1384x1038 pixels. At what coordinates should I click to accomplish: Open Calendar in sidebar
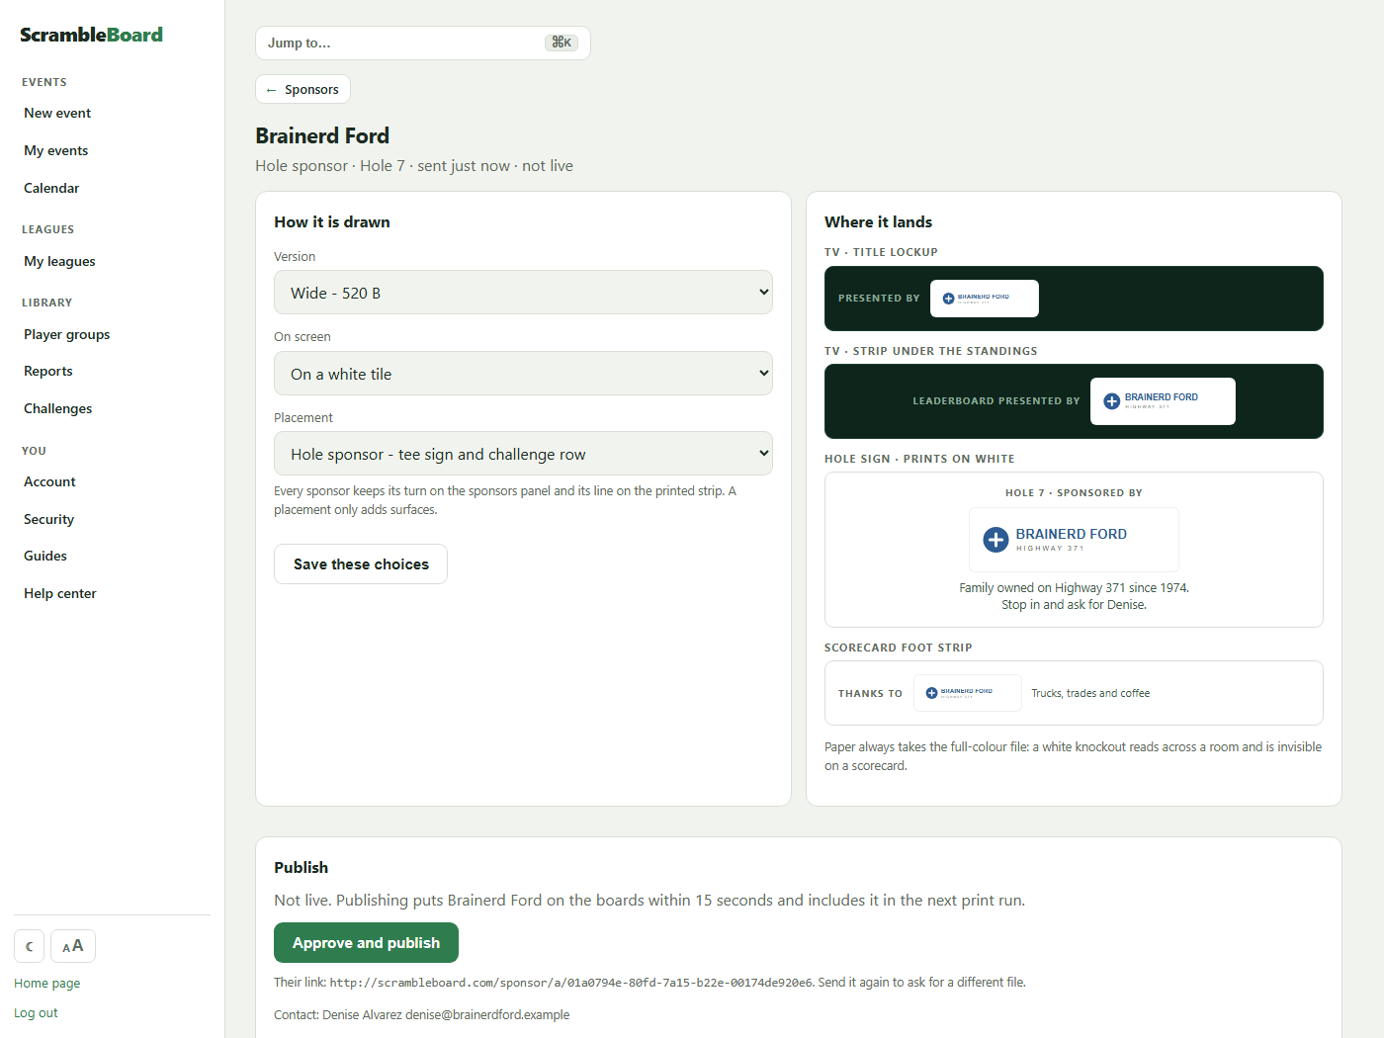(x=51, y=188)
